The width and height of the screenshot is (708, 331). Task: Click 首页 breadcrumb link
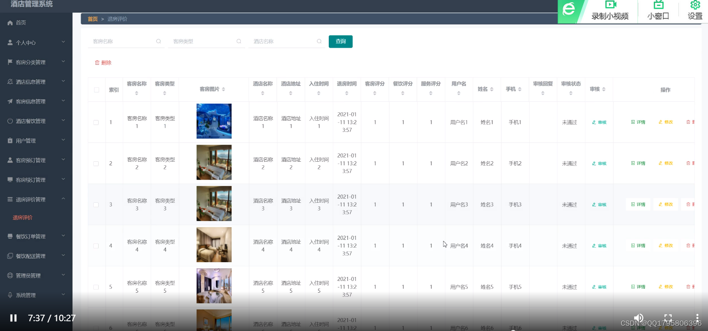coord(93,19)
